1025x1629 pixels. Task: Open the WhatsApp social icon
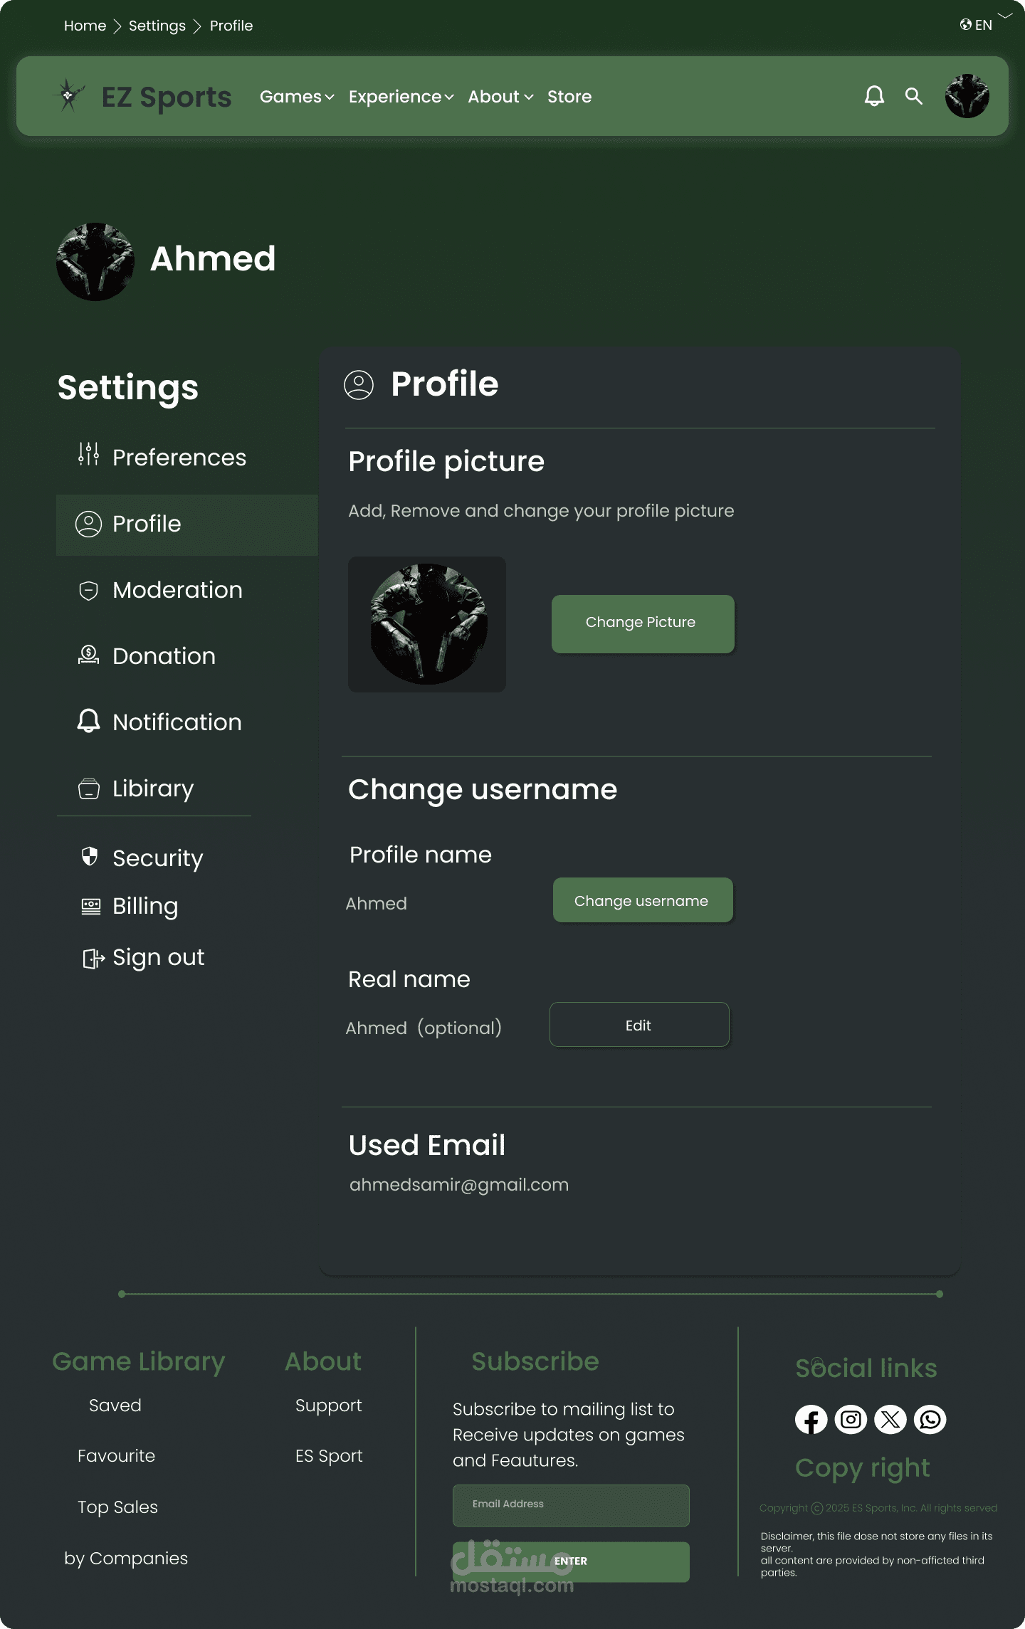point(930,1420)
